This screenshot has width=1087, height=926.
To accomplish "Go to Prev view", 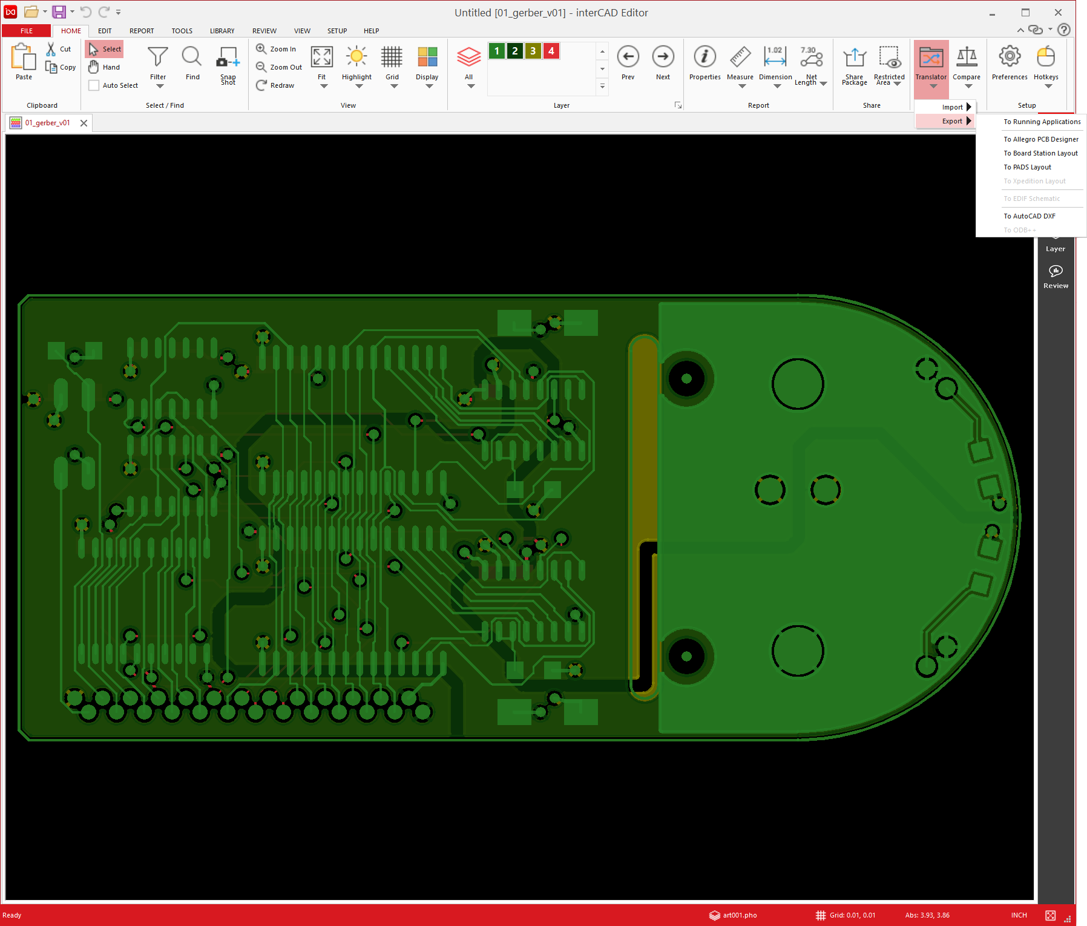I will pos(628,56).
